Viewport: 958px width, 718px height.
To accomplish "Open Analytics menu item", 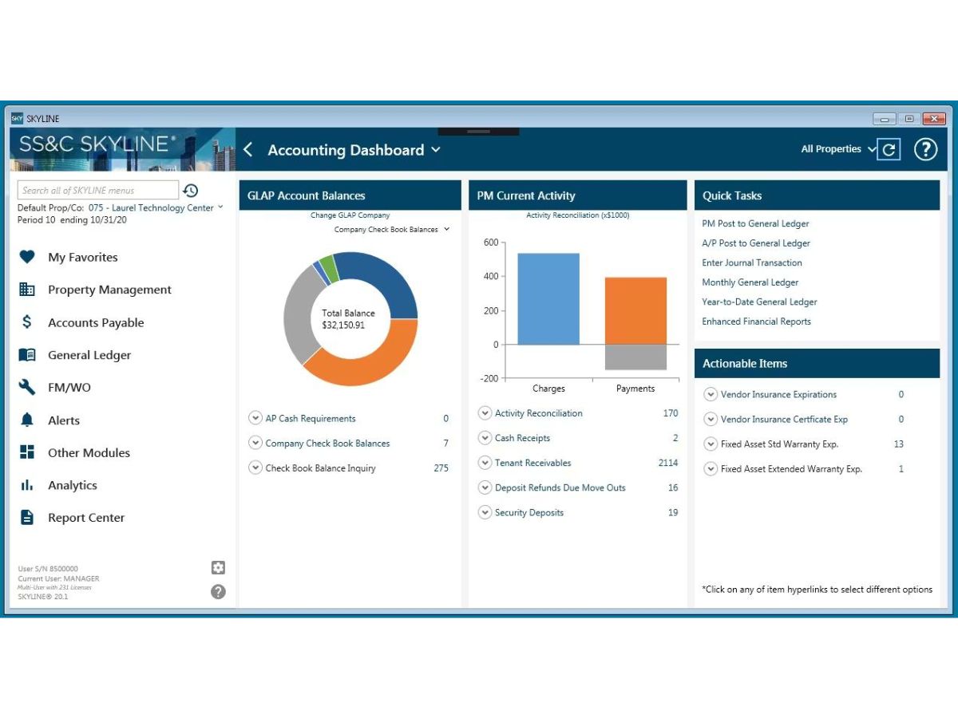I will click(73, 485).
